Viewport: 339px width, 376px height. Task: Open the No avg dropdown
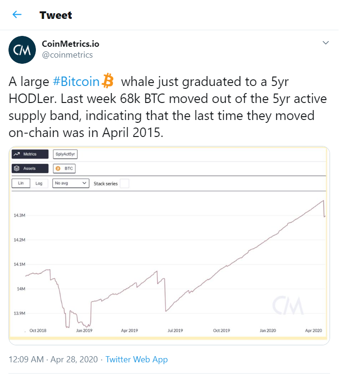(71, 183)
